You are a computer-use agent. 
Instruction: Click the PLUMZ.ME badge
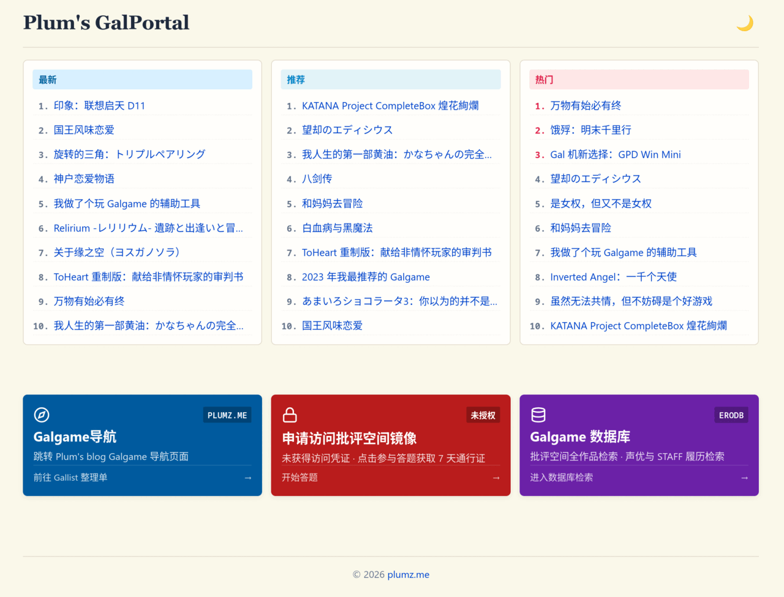[227, 415]
